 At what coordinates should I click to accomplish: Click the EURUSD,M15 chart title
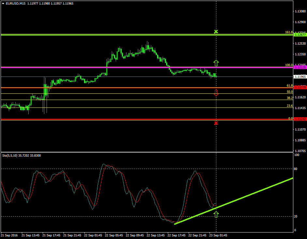[x=20, y=3]
